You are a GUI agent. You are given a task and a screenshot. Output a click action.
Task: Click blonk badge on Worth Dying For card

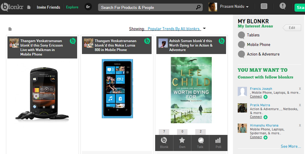pos(222,41)
